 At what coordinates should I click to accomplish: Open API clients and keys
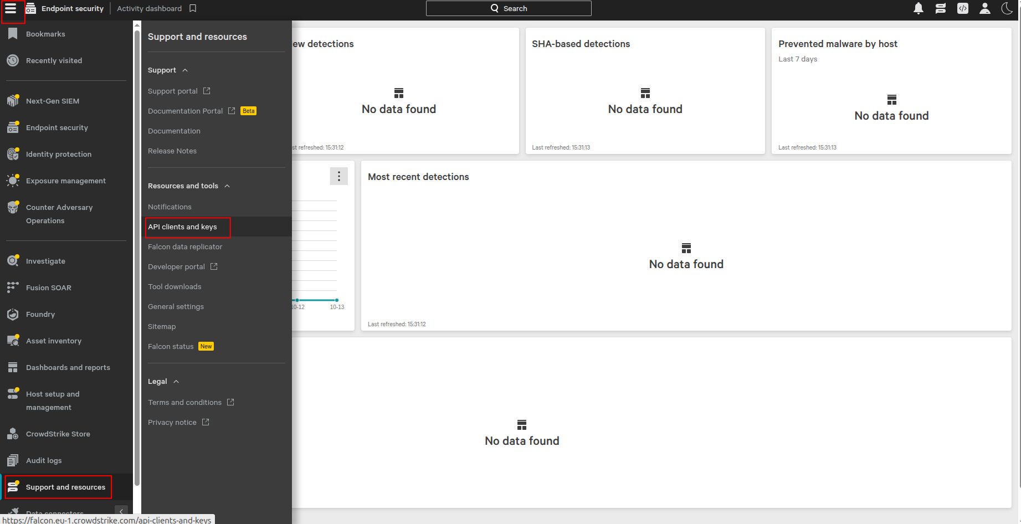182,227
